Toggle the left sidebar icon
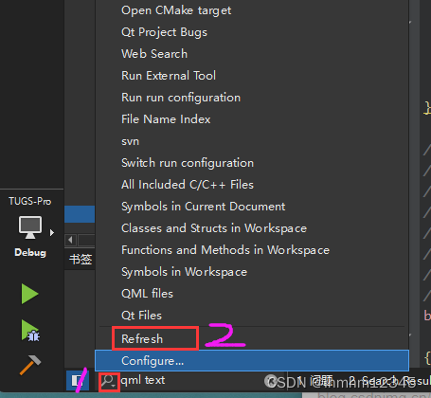The image size is (431, 398). 77,381
